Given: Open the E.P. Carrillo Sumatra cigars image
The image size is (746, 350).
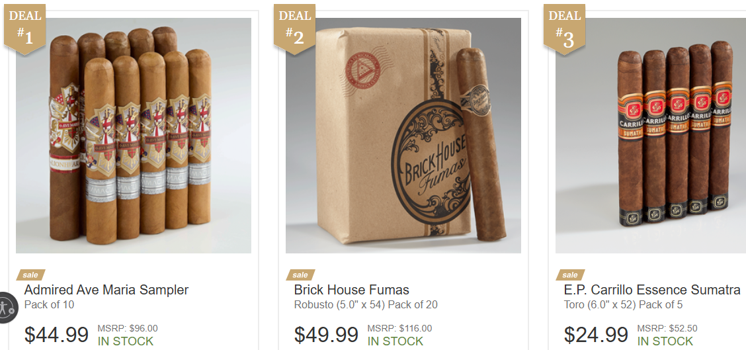Looking at the screenshot, I should (x=650, y=136).
